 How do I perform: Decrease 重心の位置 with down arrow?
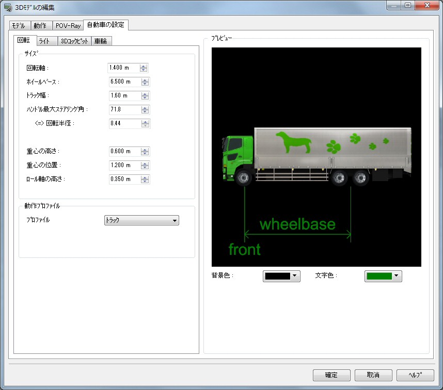[x=145, y=167]
